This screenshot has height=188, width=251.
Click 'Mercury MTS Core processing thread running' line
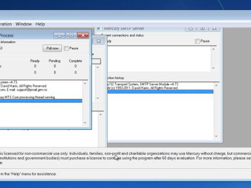pos(27,97)
